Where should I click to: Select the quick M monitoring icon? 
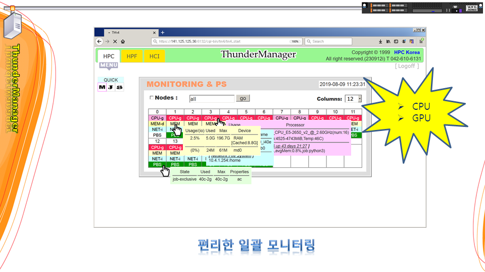102,87
